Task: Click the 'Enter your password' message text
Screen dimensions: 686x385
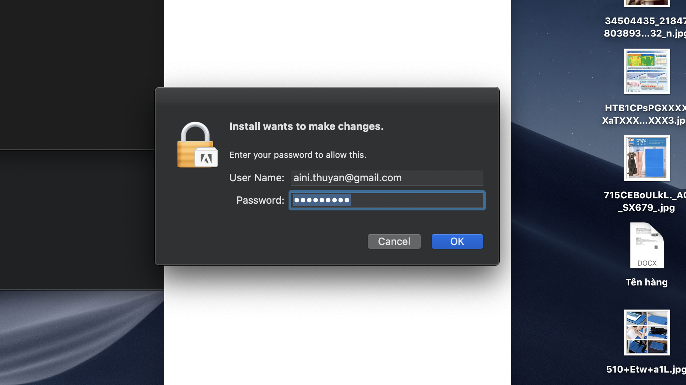Action: (x=298, y=155)
